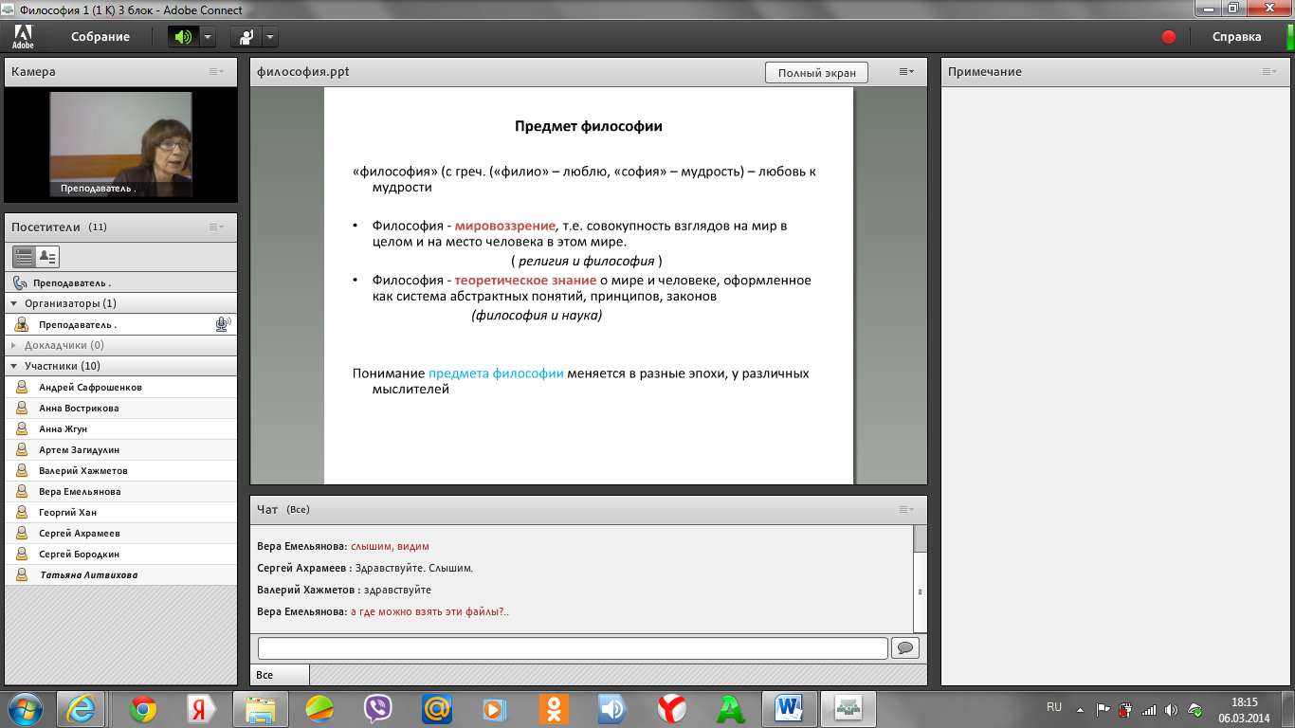Open the Камера pod options menu
This screenshot has width=1295, height=728.
[217, 72]
